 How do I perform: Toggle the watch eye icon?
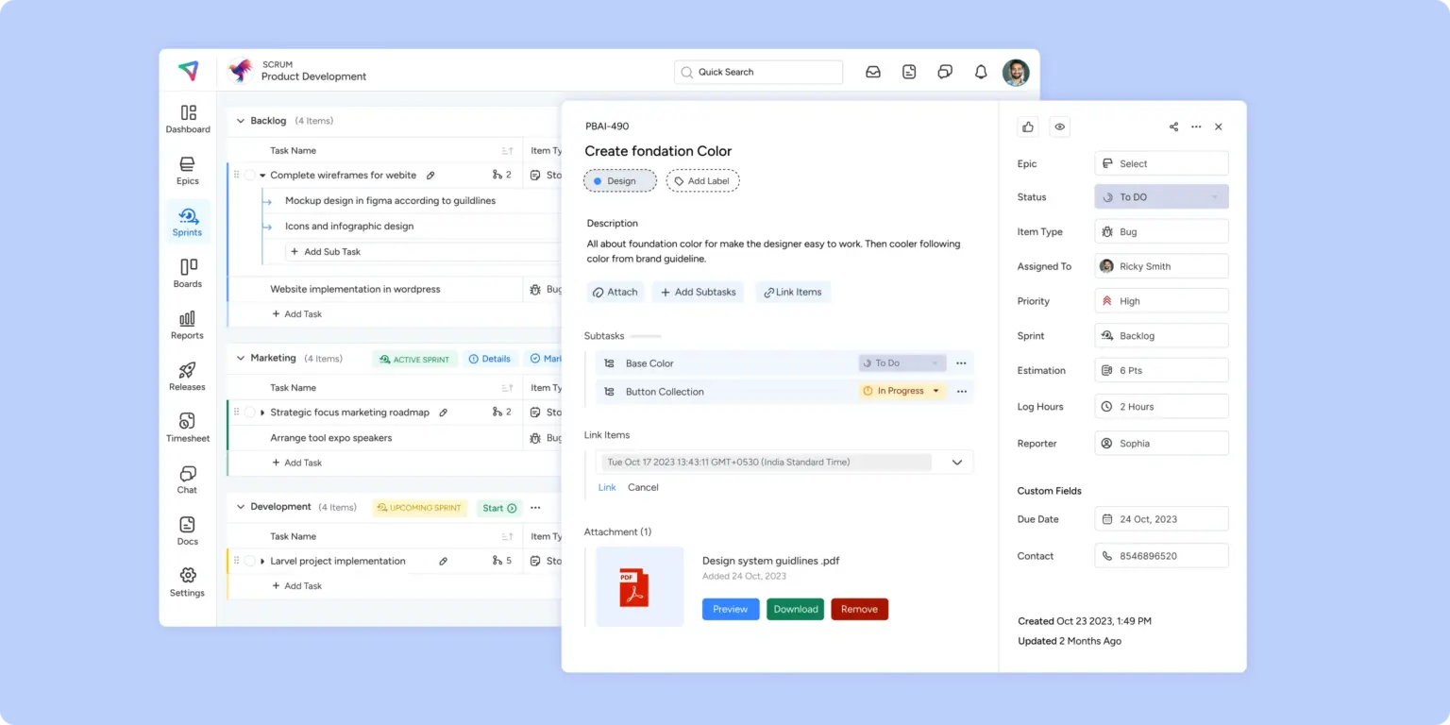click(1060, 126)
